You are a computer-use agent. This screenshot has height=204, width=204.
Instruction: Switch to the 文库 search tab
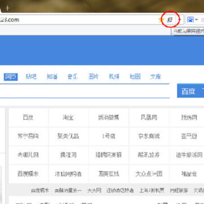[x=155, y=76]
